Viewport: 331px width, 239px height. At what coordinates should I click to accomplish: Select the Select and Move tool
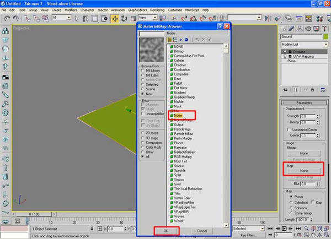(x=115, y=18)
